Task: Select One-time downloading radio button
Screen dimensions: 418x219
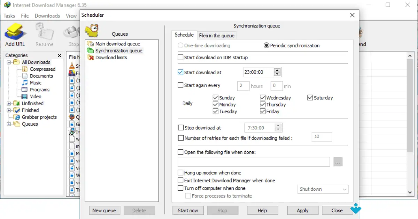Action: point(180,45)
